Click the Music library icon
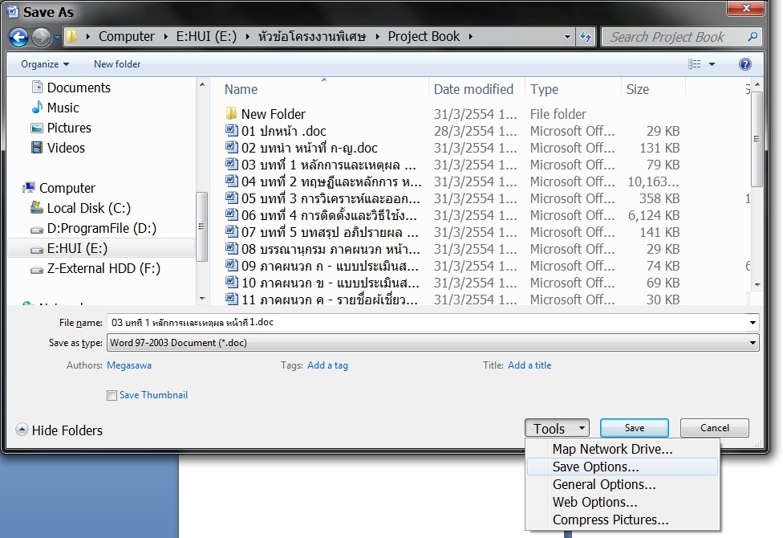The image size is (783, 538). 37,108
